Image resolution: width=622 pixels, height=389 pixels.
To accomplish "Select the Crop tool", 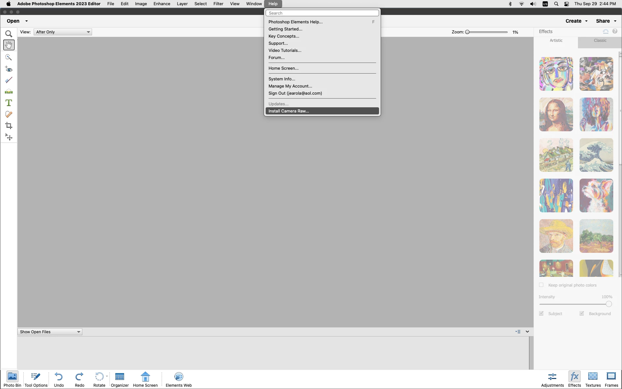I will point(9,125).
